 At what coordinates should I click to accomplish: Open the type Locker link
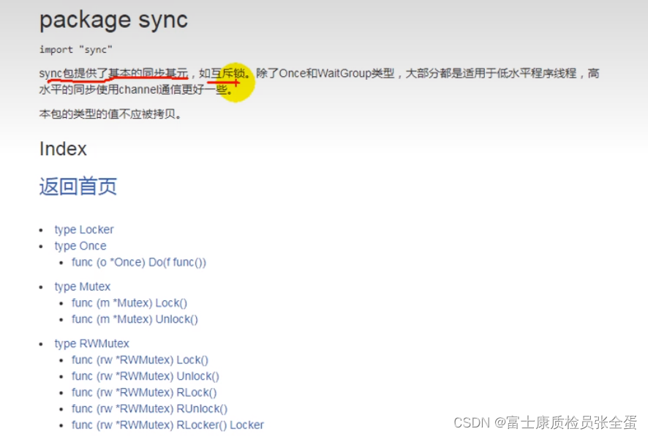pos(83,229)
